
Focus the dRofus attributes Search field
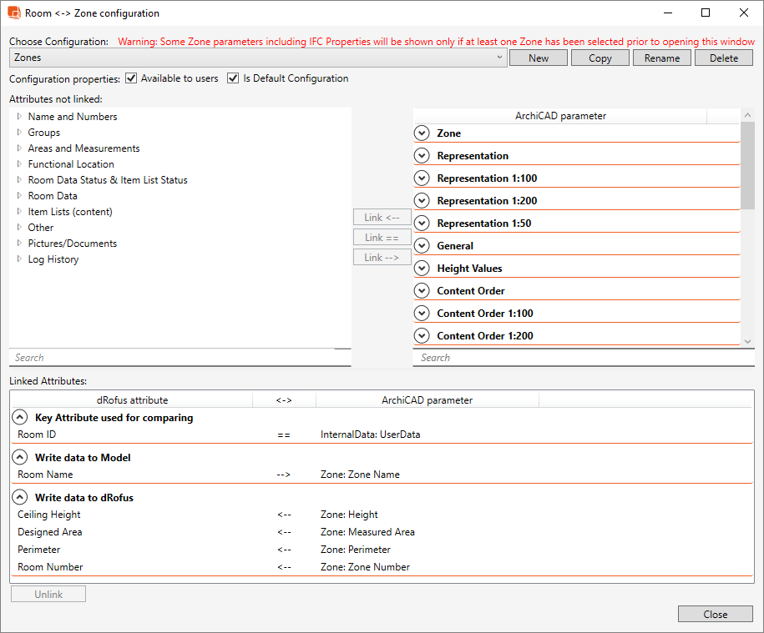pyautogui.click(x=180, y=358)
